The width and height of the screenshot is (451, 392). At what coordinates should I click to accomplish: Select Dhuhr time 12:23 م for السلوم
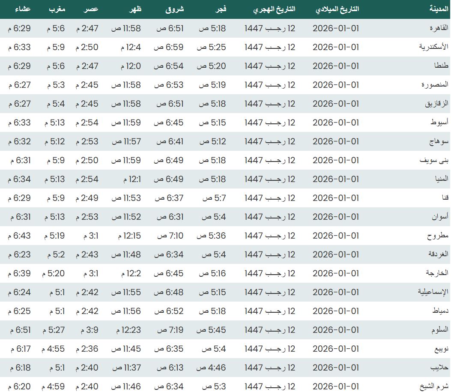coord(128,330)
